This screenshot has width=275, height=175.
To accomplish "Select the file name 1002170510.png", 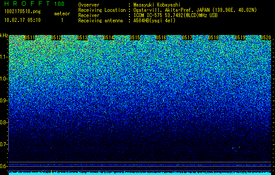I will click(x=23, y=11).
